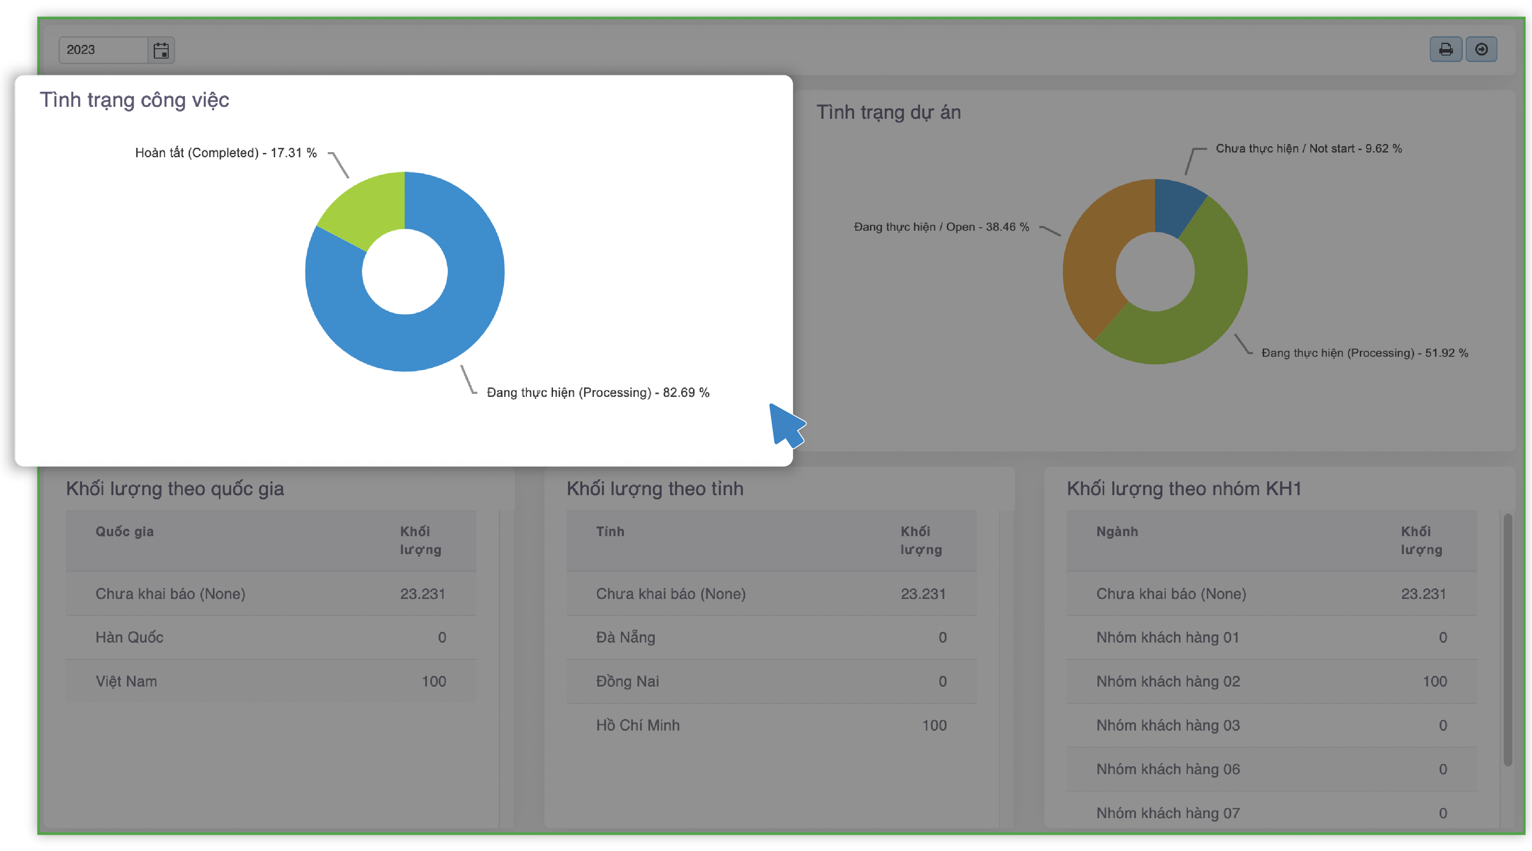Image resolution: width=1532 pixels, height=851 pixels.
Task: Click the 'Quốc gia' column header
Action: [125, 531]
